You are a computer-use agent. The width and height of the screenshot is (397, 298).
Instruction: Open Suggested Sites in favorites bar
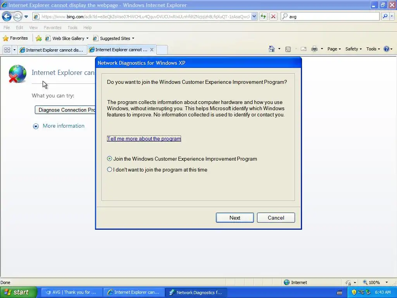(x=114, y=38)
